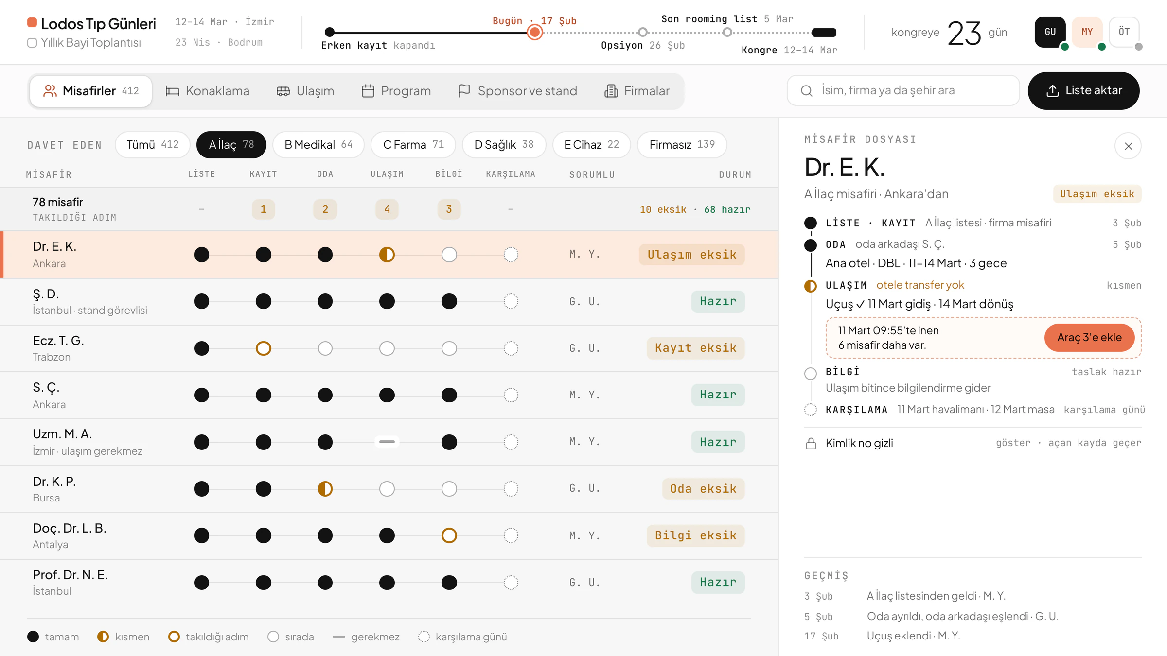Click the Araç 3'e ekle button
This screenshot has width=1167, height=656.
click(1089, 337)
